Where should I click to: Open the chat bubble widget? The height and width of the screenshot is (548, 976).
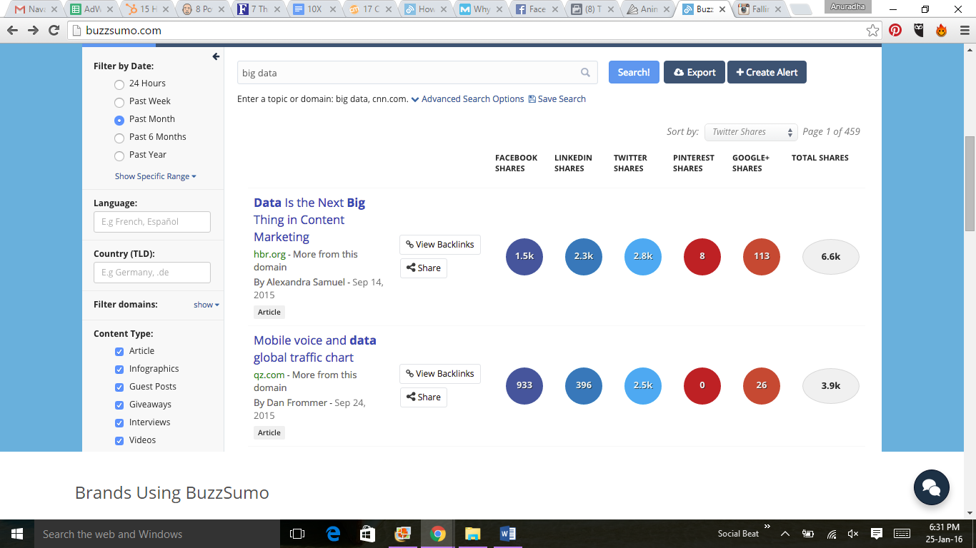click(931, 488)
